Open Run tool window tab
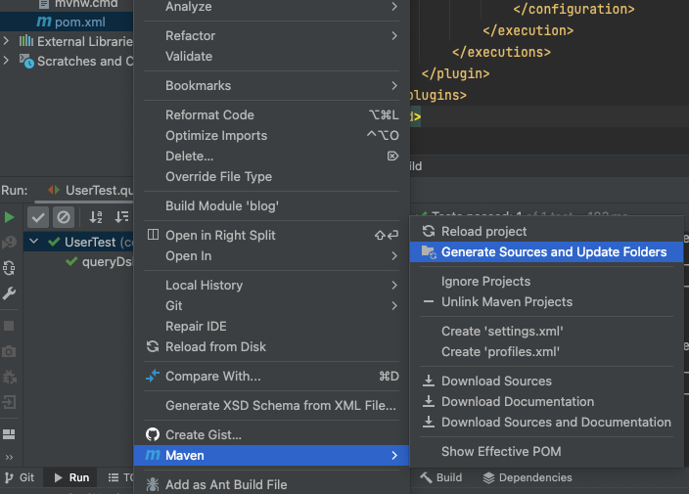This screenshot has width=689, height=494. pos(71,477)
